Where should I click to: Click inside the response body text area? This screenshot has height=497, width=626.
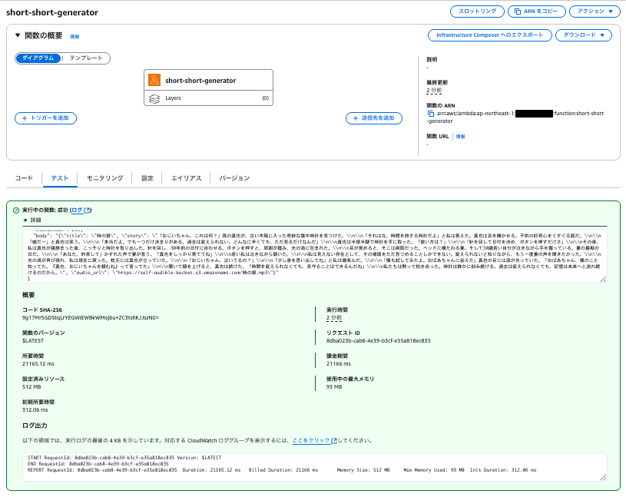click(x=315, y=257)
